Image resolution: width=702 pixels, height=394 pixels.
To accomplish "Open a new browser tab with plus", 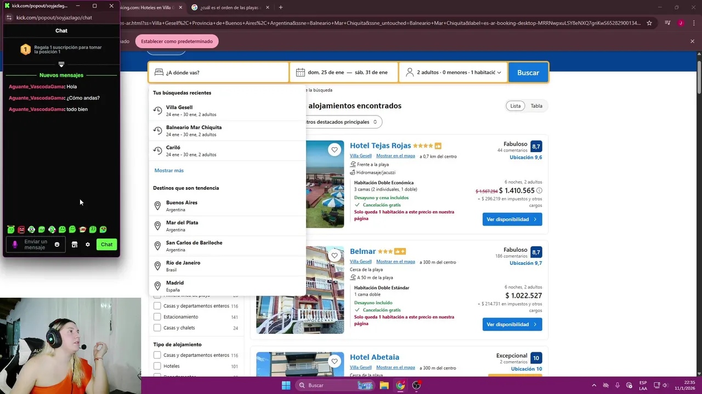I will 280,7.
